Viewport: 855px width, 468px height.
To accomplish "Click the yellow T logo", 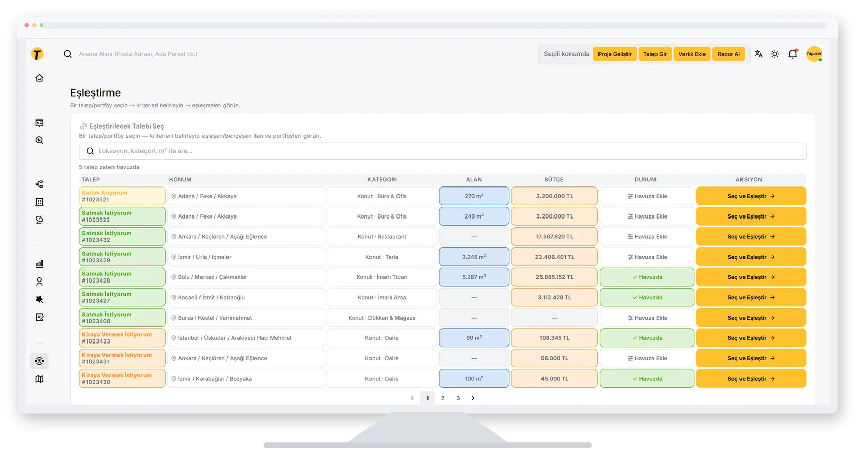I will point(37,54).
